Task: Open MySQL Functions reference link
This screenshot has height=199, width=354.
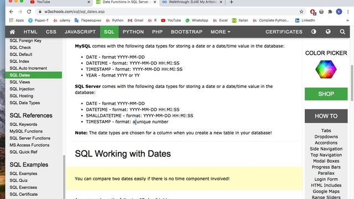Action: tap(26, 131)
